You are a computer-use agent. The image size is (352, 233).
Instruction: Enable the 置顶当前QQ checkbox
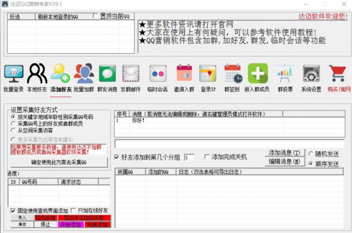[95, 16]
